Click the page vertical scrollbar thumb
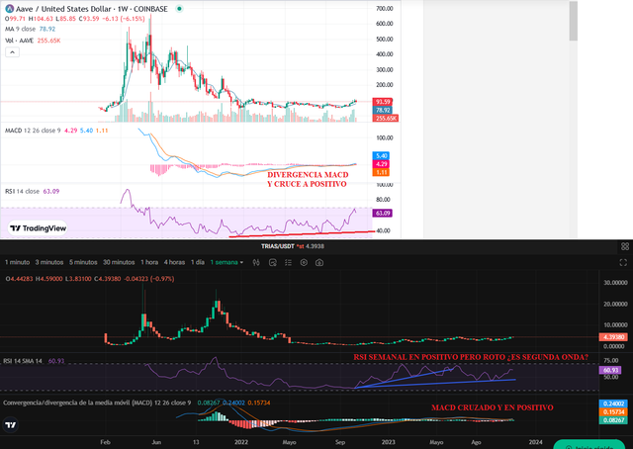 click(x=574, y=21)
